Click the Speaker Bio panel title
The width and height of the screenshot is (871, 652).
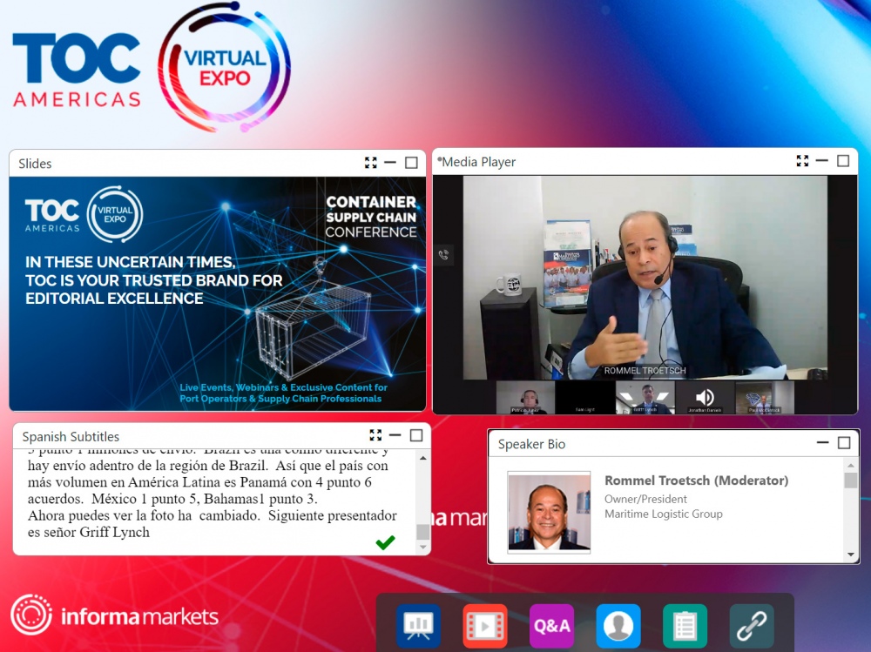[x=531, y=444]
